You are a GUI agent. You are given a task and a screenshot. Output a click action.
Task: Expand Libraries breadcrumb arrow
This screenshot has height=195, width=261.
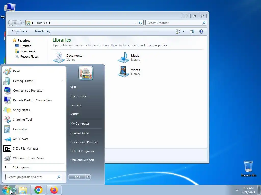(50, 23)
